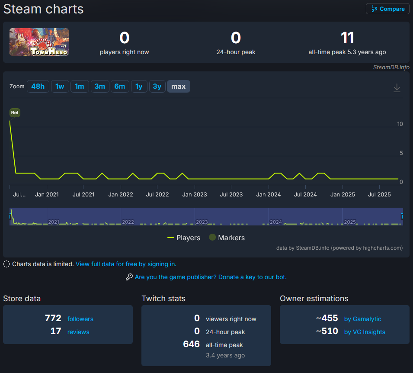The width and height of the screenshot is (413, 373).
Task: Click the 'Owner estimations' heading
Action: click(314, 299)
